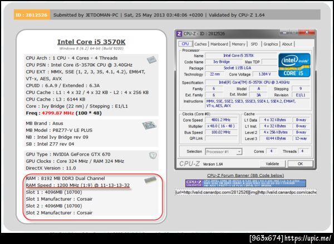Click the ID : 2812526 orange label

coord(32,15)
